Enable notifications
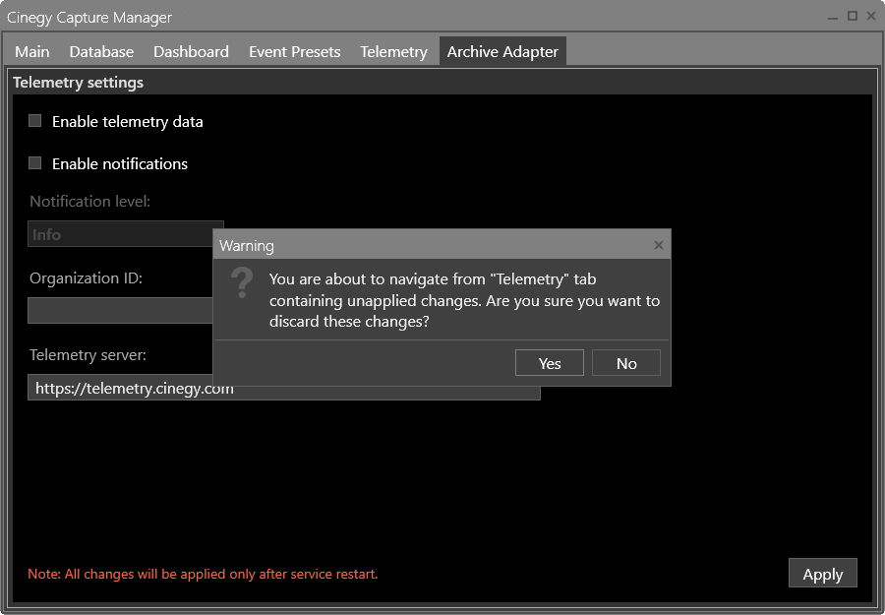This screenshot has width=885, height=615. [34, 162]
